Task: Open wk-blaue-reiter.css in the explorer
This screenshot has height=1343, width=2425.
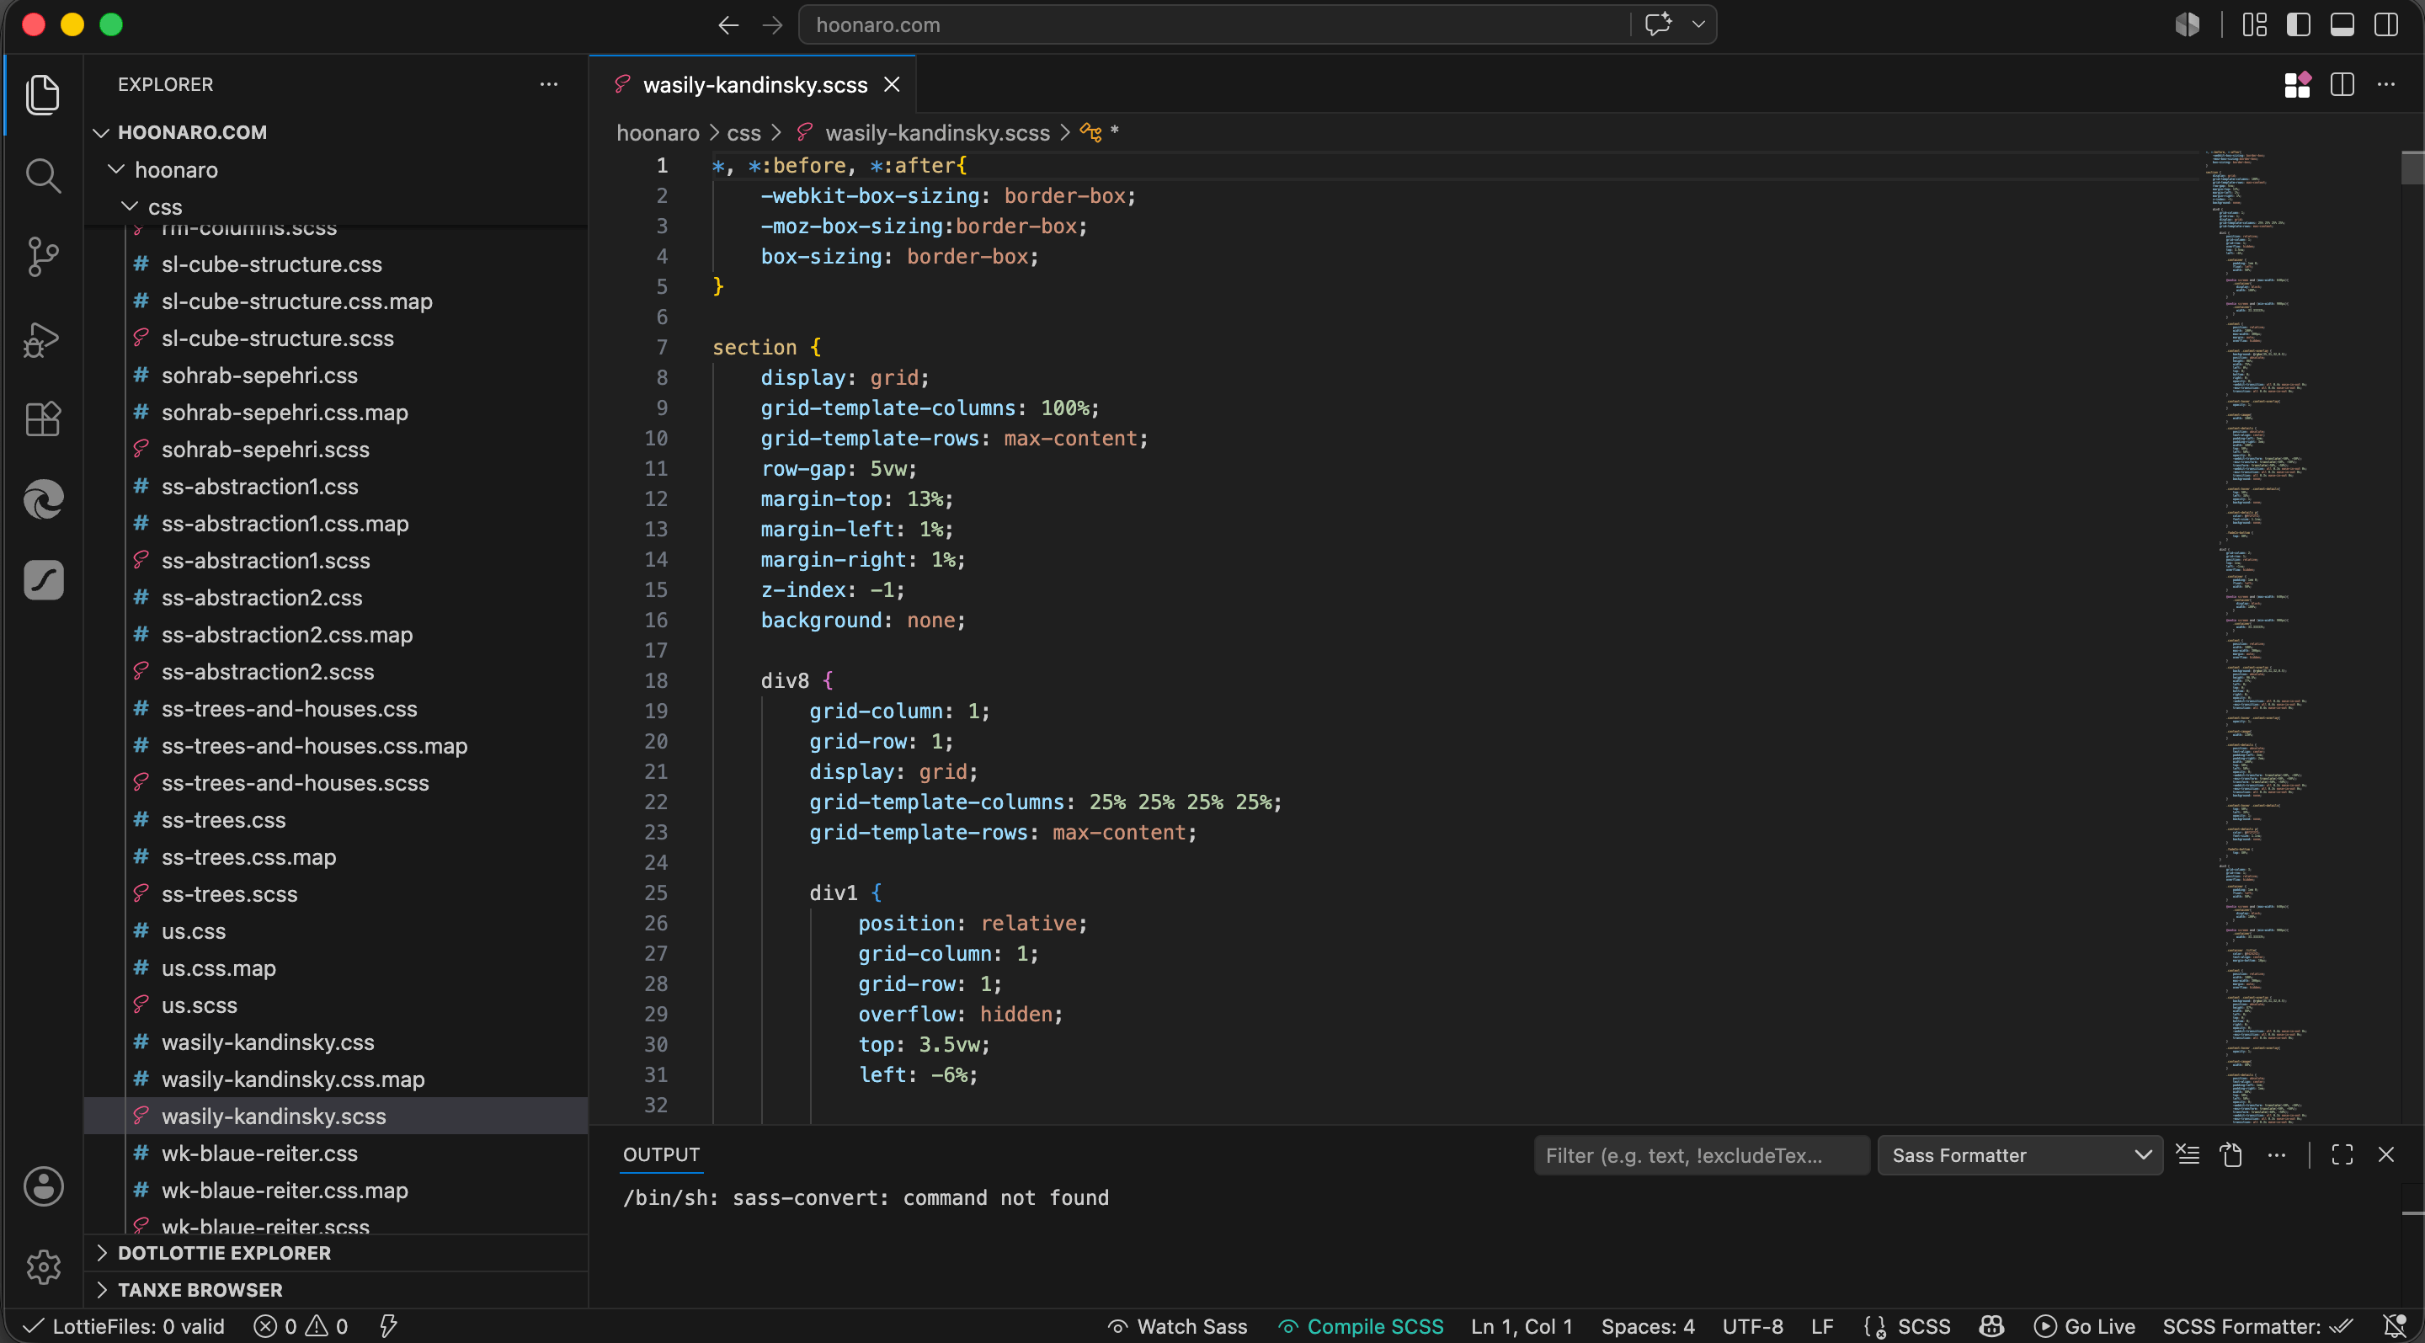Action: pyautogui.click(x=260, y=1153)
